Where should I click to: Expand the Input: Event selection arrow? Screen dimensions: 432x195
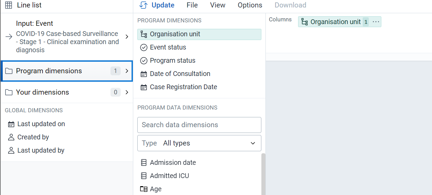coord(127,37)
